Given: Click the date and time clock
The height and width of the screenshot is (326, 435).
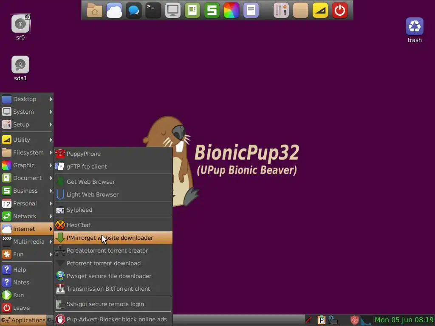Looking at the screenshot, I should 404,320.
